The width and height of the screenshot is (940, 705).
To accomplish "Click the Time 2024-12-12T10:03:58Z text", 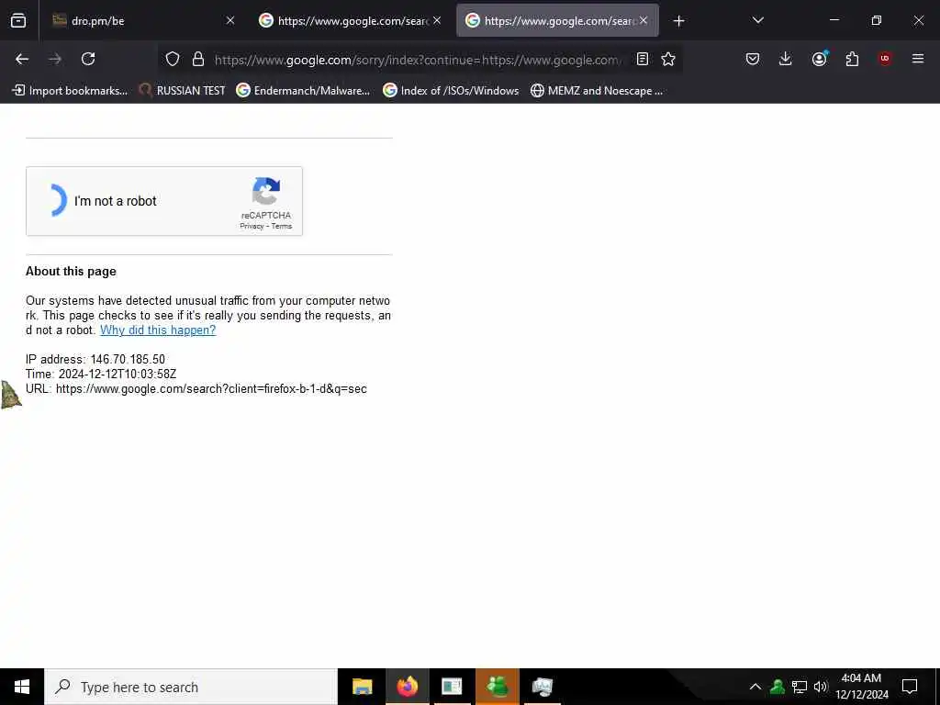I will [x=101, y=374].
